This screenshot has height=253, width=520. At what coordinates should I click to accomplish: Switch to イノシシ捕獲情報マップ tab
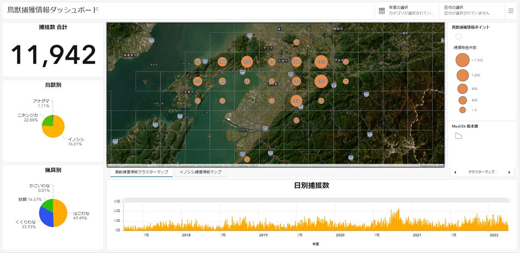[x=200, y=172]
